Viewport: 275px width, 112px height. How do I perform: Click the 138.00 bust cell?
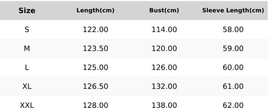[x=164, y=105]
